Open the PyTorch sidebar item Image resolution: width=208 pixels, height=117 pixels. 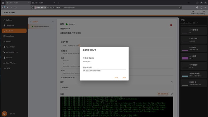tap(14, 20)
